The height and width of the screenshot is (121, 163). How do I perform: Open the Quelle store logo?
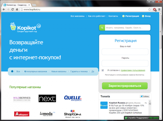(x=73, y=98)
